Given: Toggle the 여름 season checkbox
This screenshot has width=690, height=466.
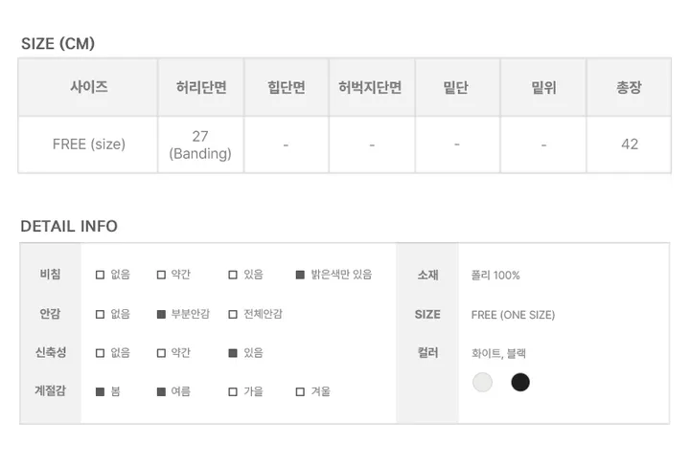Looking at the screenshot, I should coord(161,391).
